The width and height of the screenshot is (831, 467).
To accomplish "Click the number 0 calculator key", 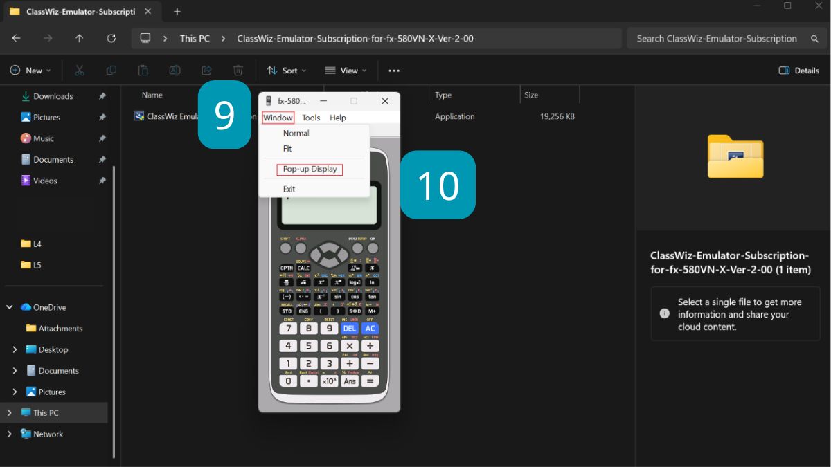I will point(288,381).
